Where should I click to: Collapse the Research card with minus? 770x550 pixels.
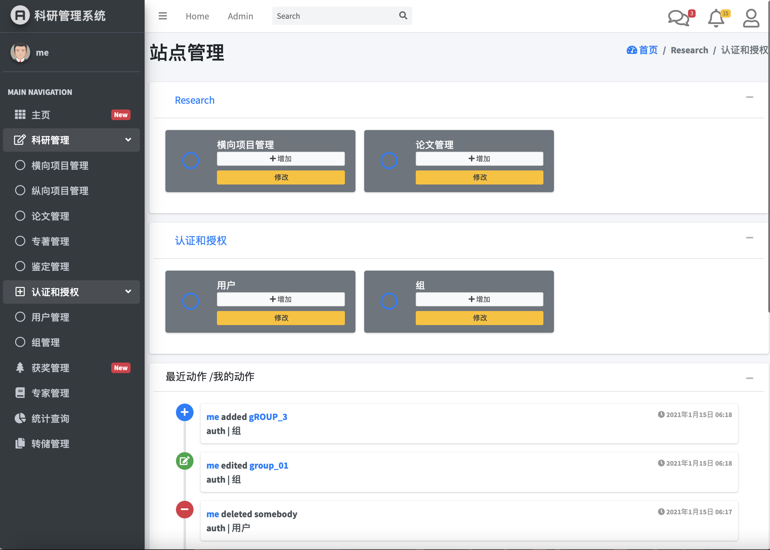749,97
